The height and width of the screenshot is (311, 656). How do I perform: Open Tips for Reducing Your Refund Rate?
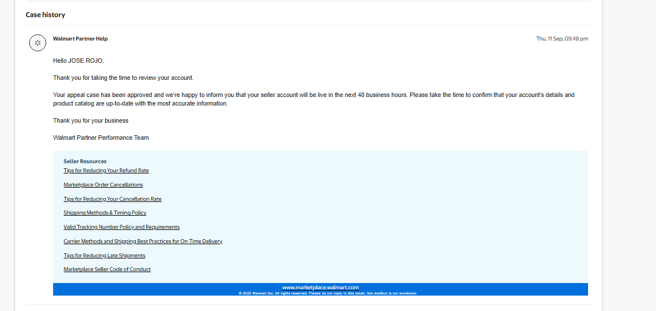pos(106,171)
